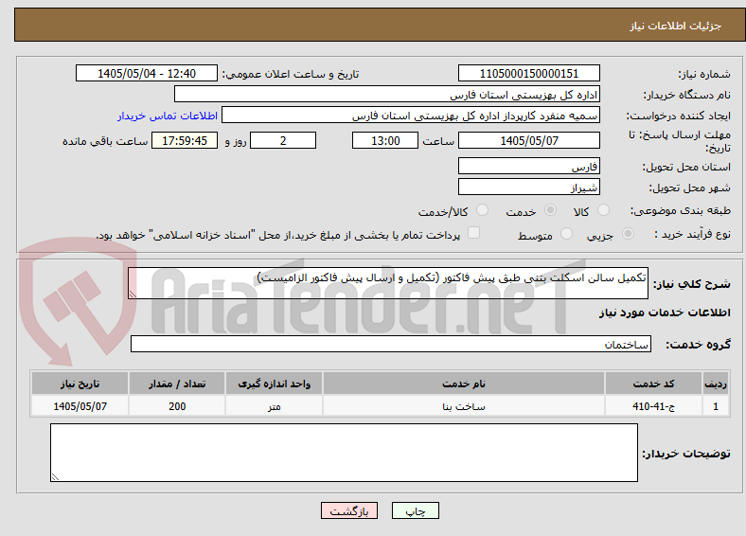Click the request creator name field
This screenshot has height=536, width=746.
pos(411,116)
